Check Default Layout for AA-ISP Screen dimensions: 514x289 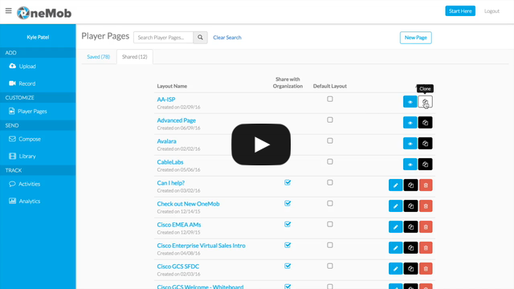tap(330, 99)
